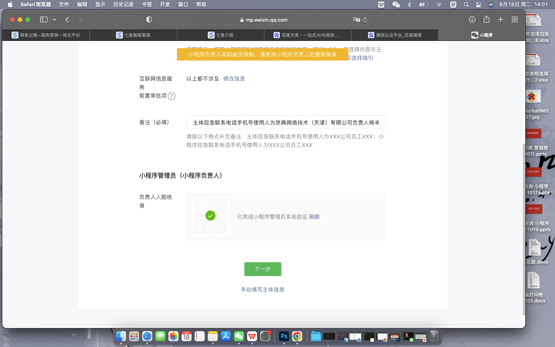Screen dimensions: 555x347
Task: Open the help icon next to 前置审批项
Action: [172, 96]
